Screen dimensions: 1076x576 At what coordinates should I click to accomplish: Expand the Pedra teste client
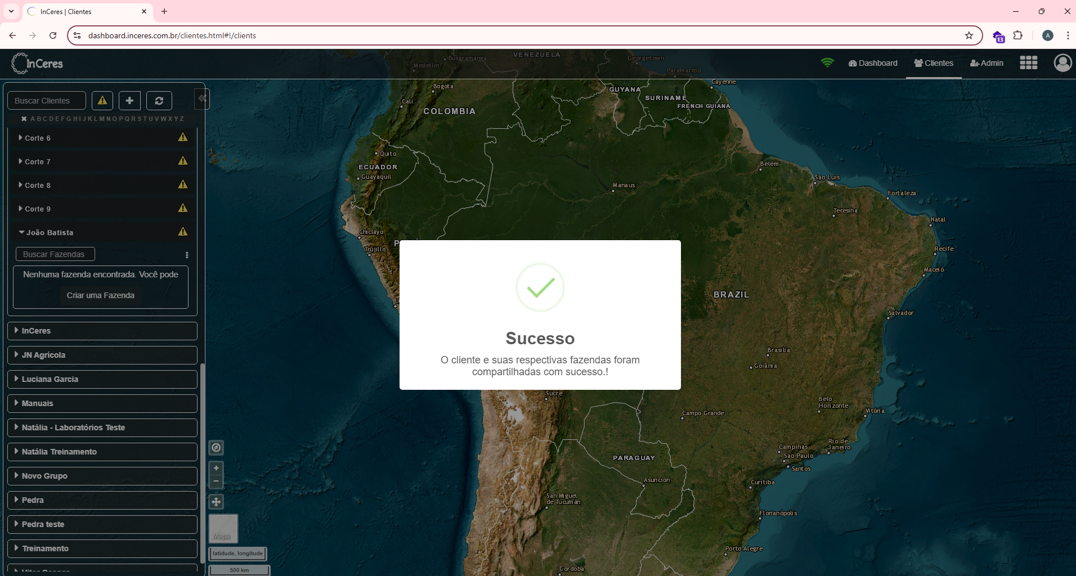coord(102,524)
